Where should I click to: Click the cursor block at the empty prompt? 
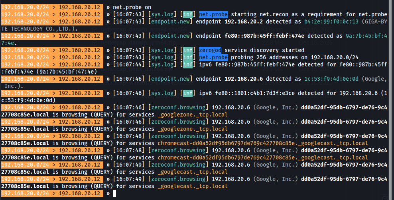point(114,194)
